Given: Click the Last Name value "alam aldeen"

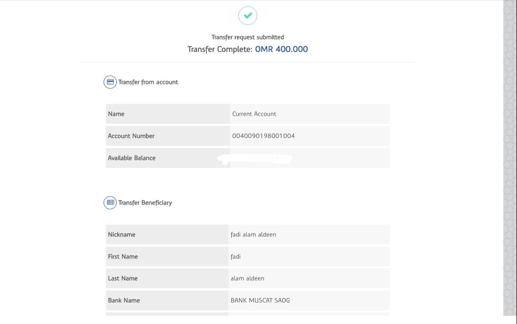Looking at the screenshot, I should point(247,278).
